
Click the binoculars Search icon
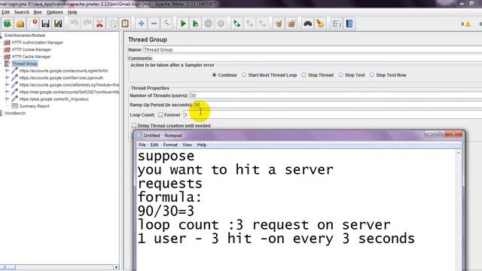[x=308, y=23]
